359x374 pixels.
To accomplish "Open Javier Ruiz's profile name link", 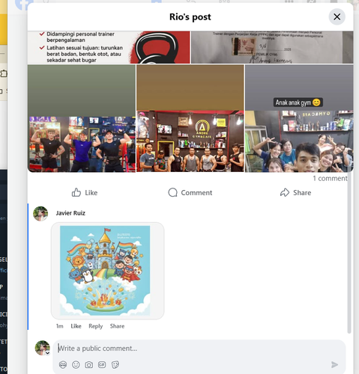I will 70,213.
